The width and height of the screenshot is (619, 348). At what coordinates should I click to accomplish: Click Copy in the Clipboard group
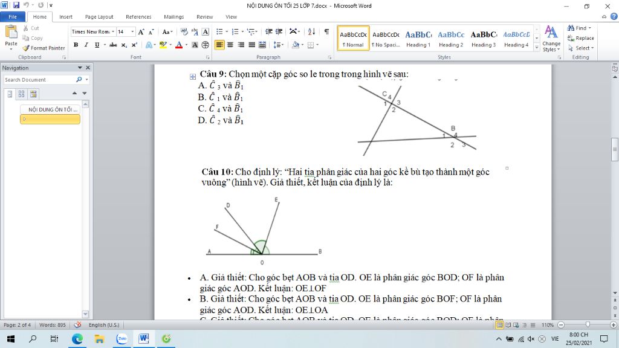[33, 38]
